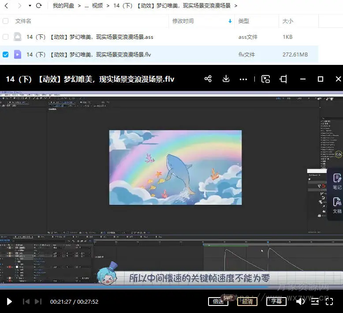
Task: Go to 我的网盘 in the breadcrumb
Action: [63, 6]
